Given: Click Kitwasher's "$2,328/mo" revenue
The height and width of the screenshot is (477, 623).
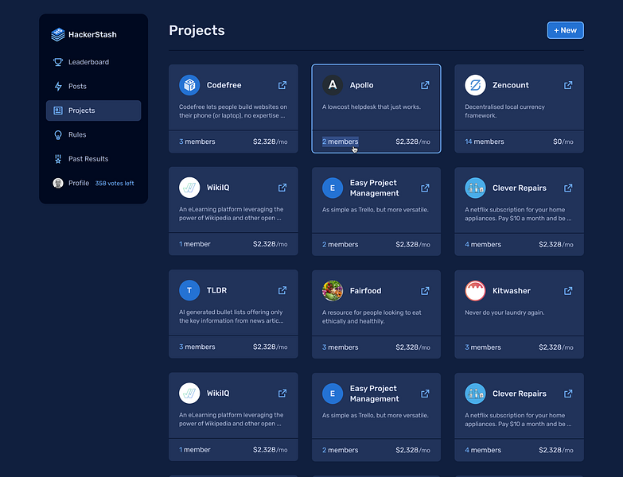Looking at the screenshot, I should 556,347.
